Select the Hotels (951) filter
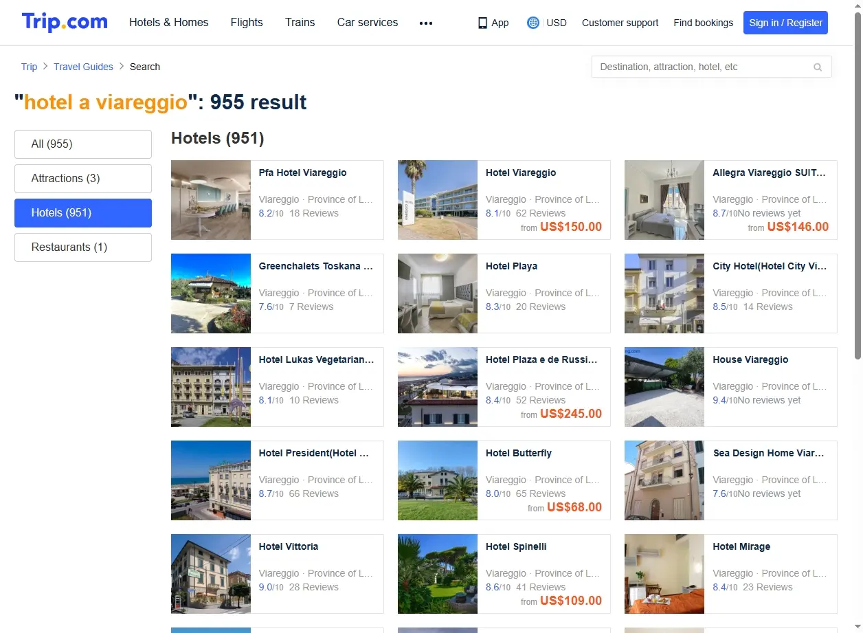The height and width of the screenshot is (633, 863). [83, 213]
